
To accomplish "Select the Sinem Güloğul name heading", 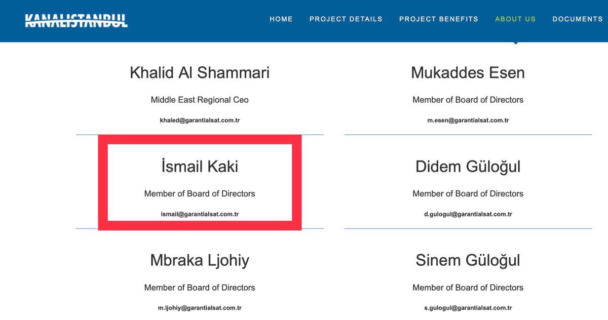I will point(468,260).
